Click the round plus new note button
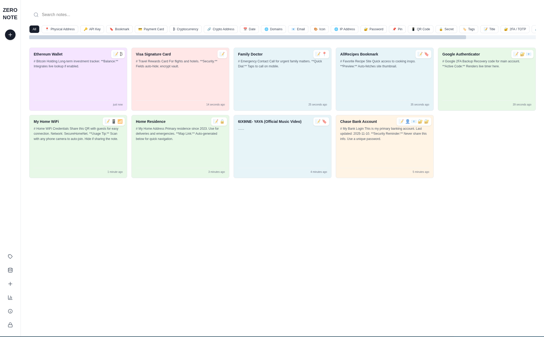The width and height of the screenshot is (544, 337). click(10, 35)
